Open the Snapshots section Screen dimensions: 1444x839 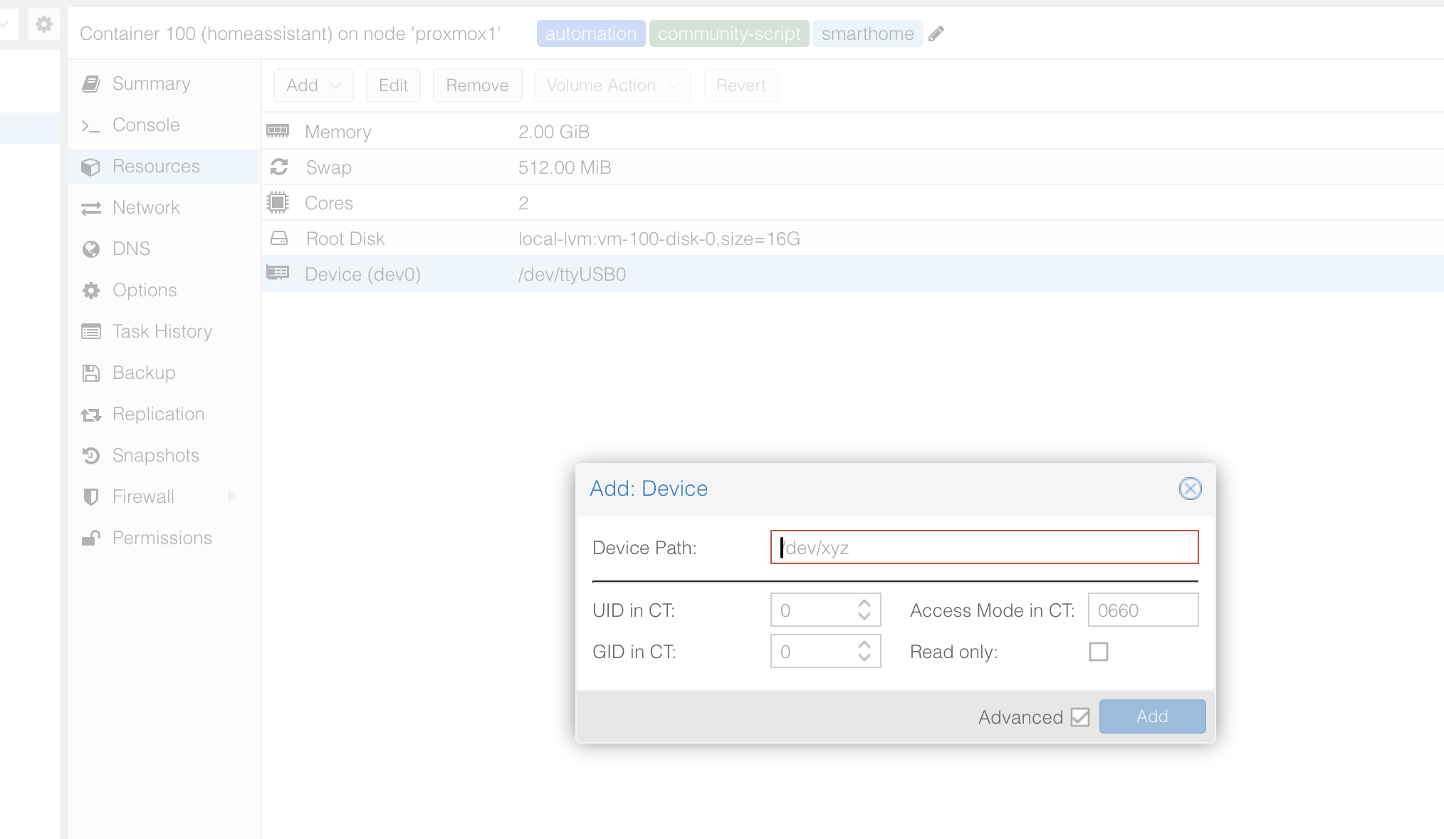155,455
